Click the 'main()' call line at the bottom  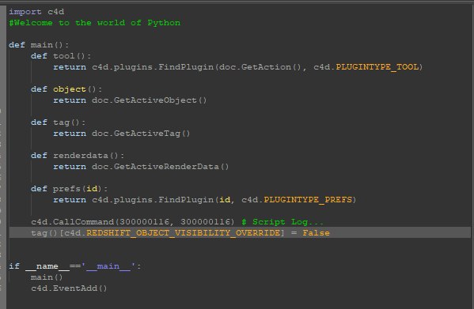pyautogui.click(x=47, y=277)
